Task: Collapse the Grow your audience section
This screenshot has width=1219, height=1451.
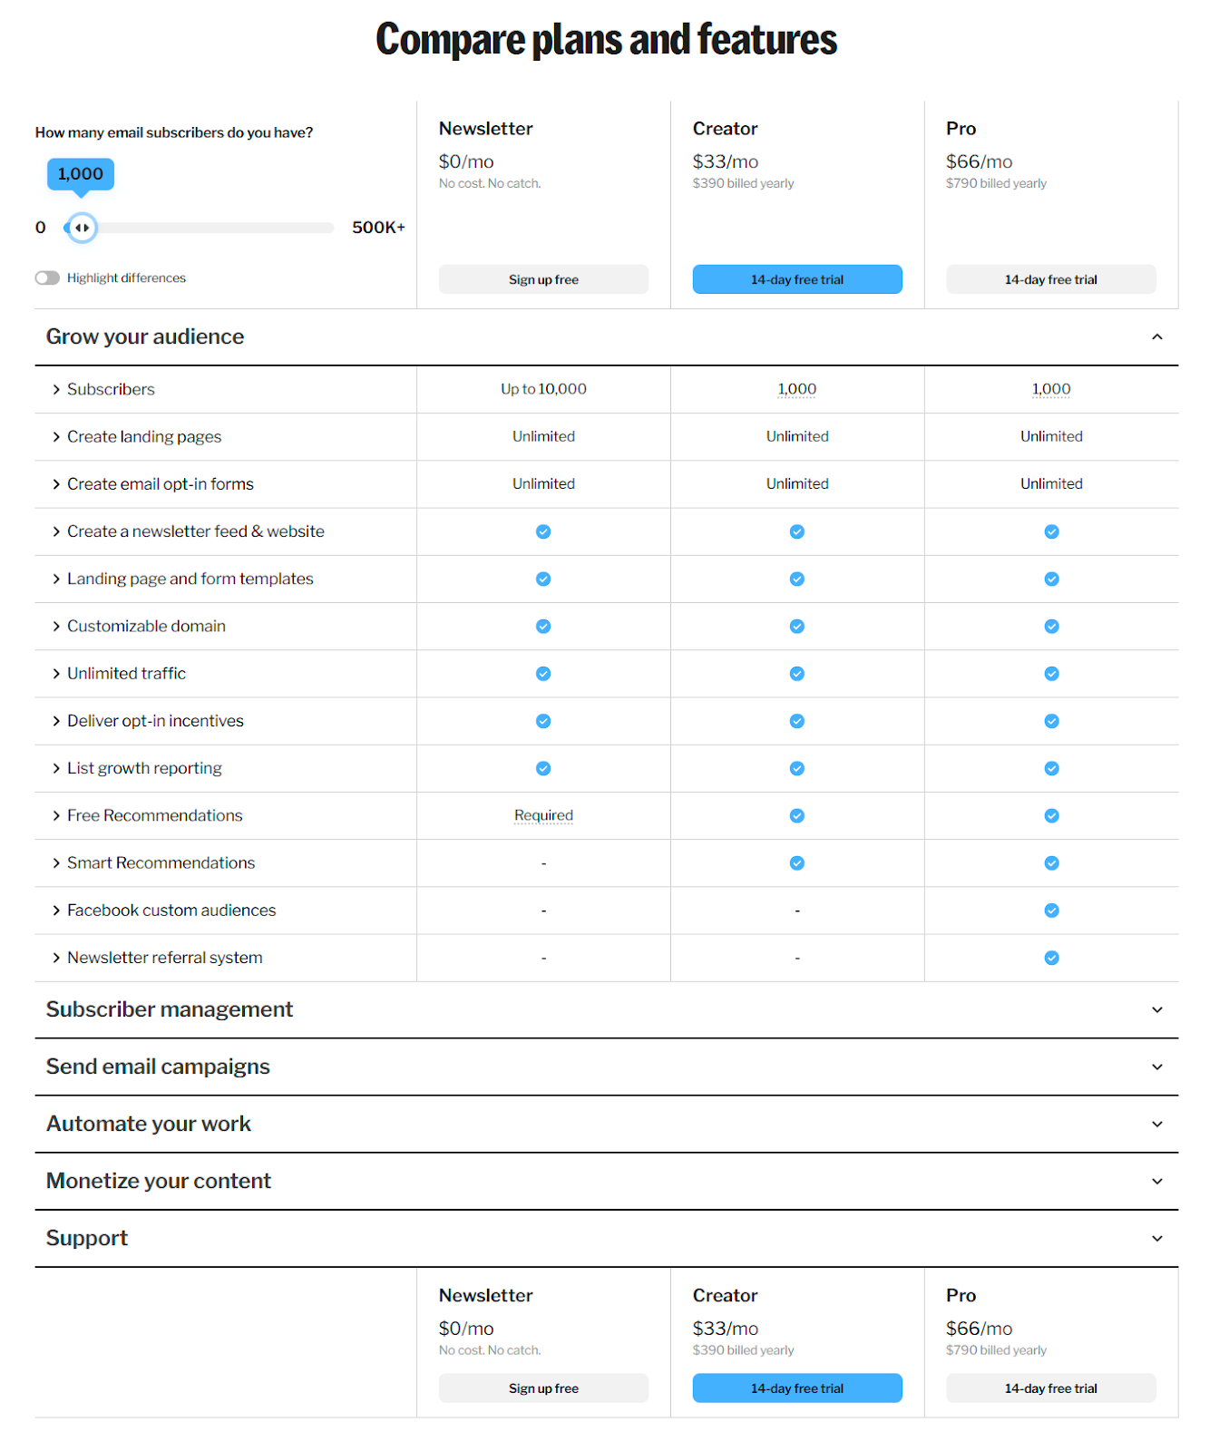Action: 1156,337
